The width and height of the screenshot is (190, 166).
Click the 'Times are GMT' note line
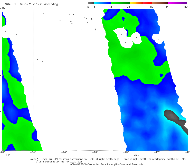click(108, 159)
